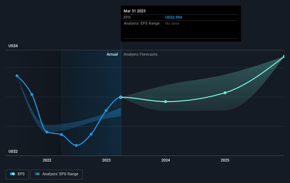290x183 pixels.
Task: Click the 'Analysts' EPS Range' tooltip row label
Action: 142,24
